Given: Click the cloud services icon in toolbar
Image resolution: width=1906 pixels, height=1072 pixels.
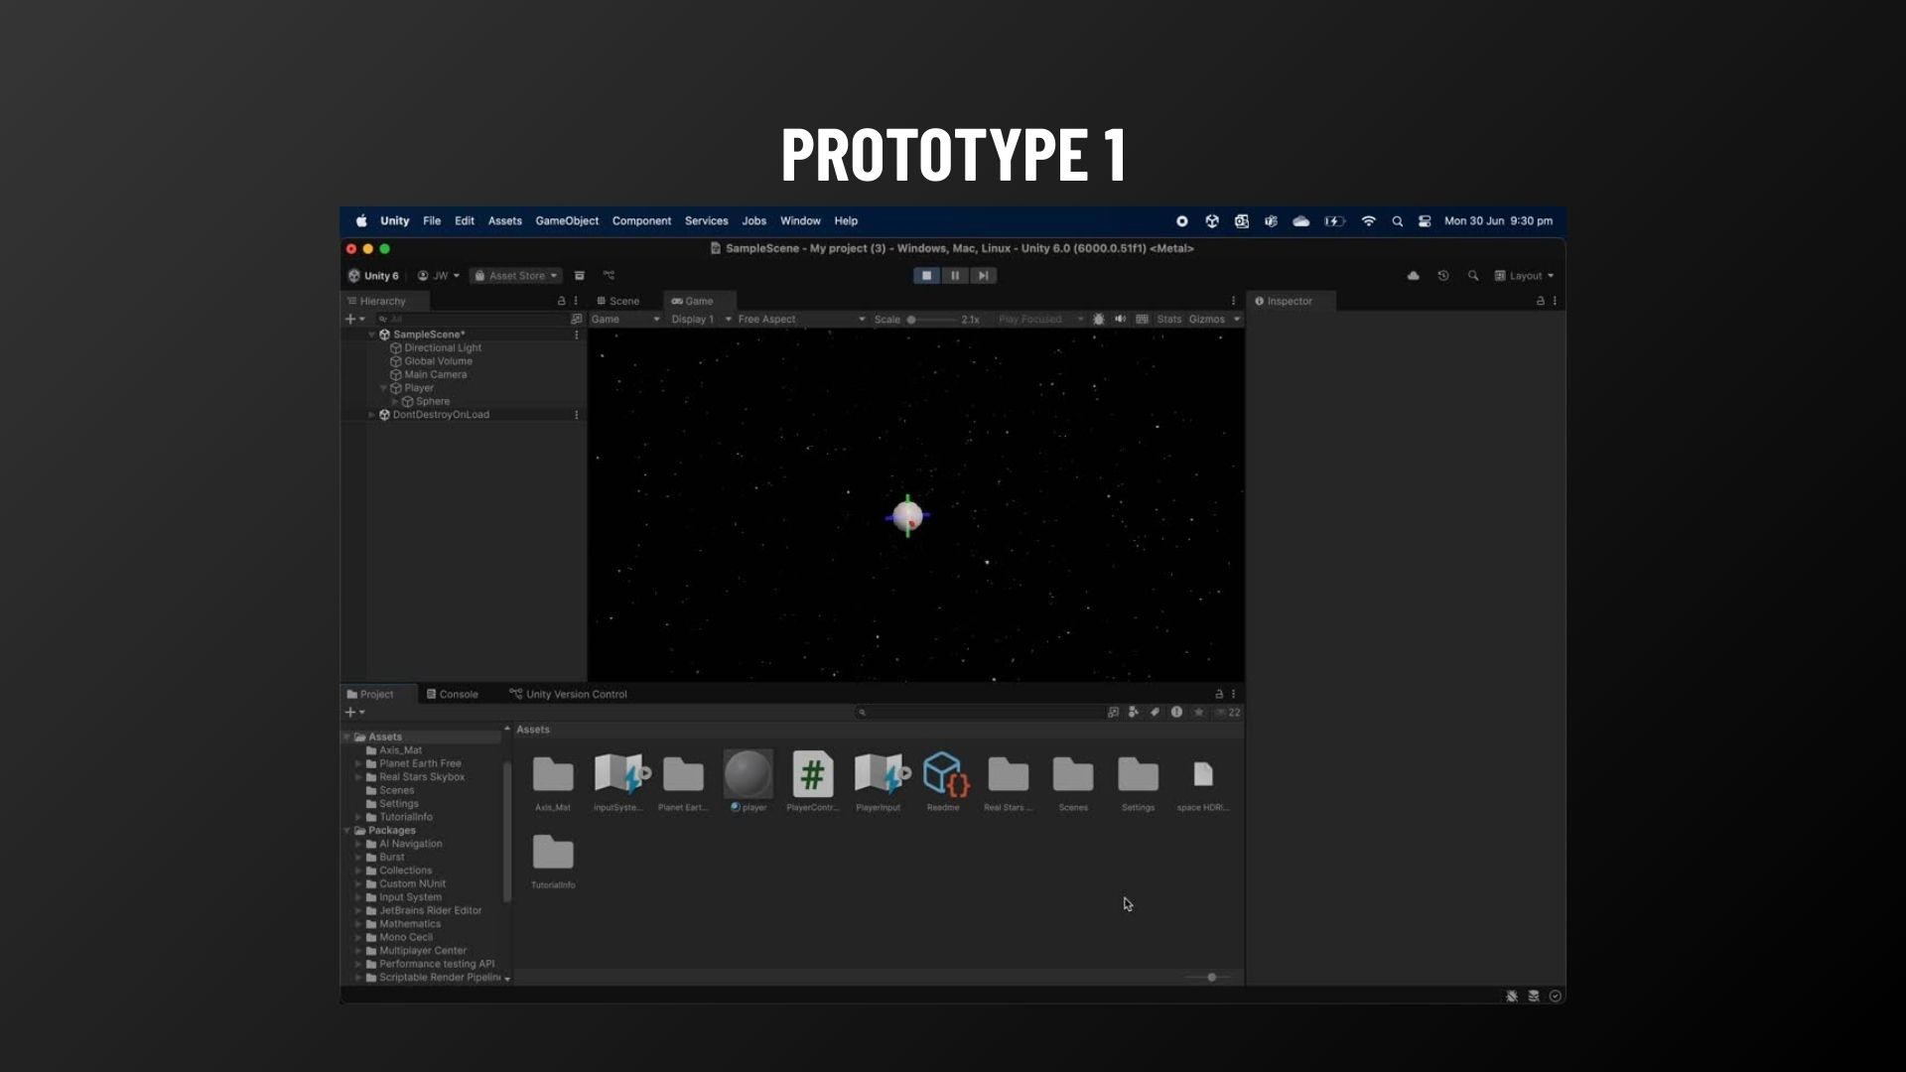Looking at the screenshot, I should 1413,276.
